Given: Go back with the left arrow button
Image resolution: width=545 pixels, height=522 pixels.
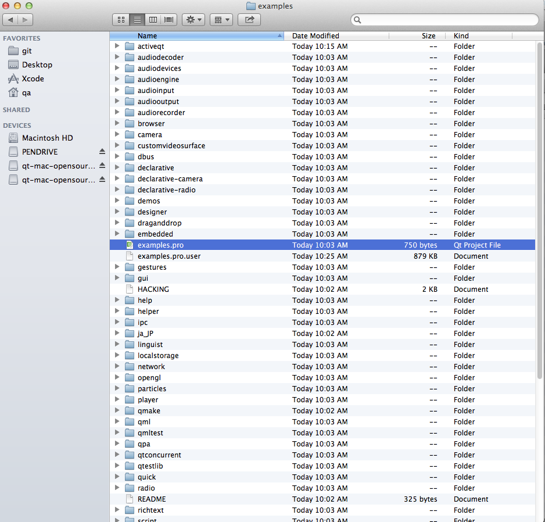Looking at the screenshot, I should (x=10, y=20).
